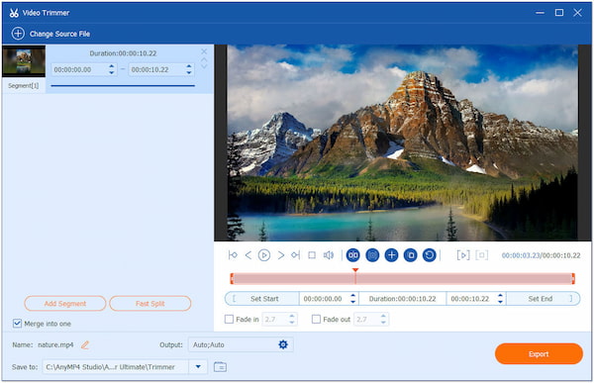Toggle the Merge into one checkbox
This screenshot has width=594, height=383.
pos(17,324)
